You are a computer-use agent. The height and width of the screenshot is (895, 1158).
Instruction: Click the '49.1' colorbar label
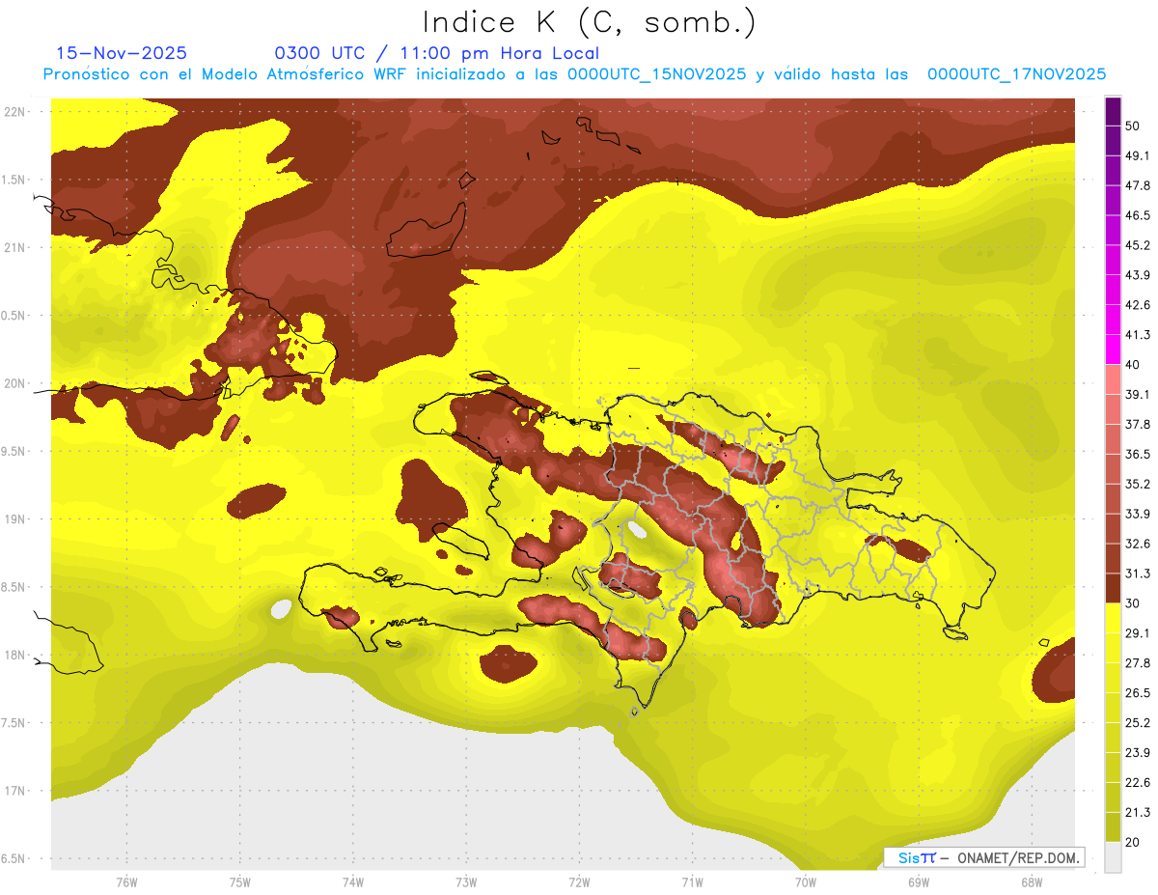click(1138, 155)
